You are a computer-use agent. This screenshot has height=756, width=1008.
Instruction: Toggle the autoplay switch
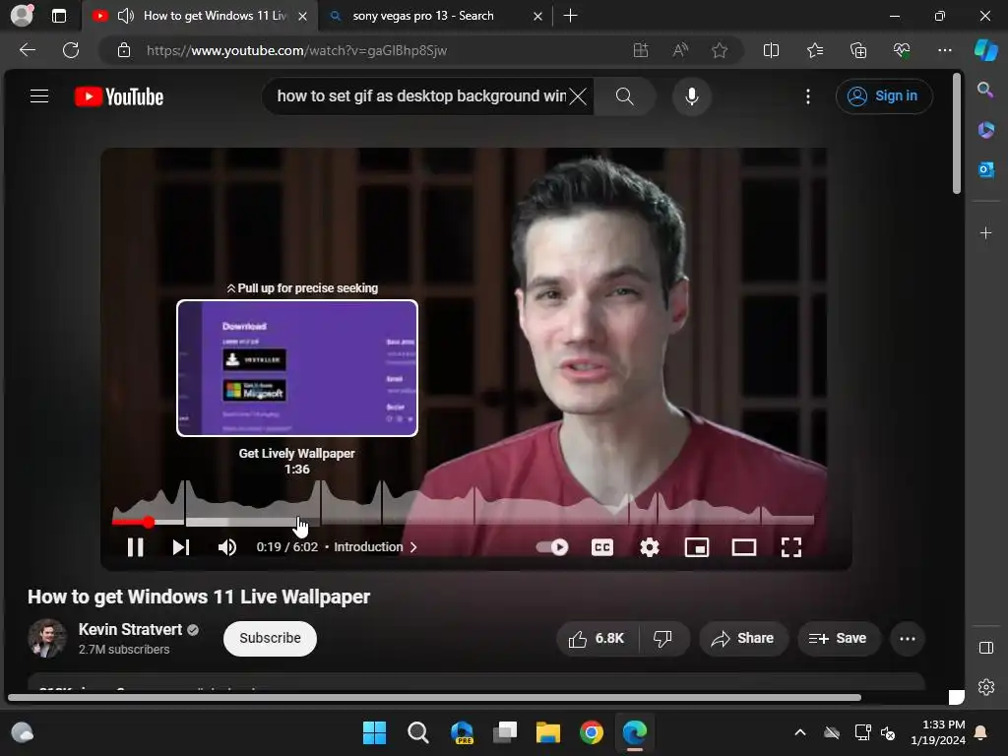pyautogui.click(x=552, y=547)
